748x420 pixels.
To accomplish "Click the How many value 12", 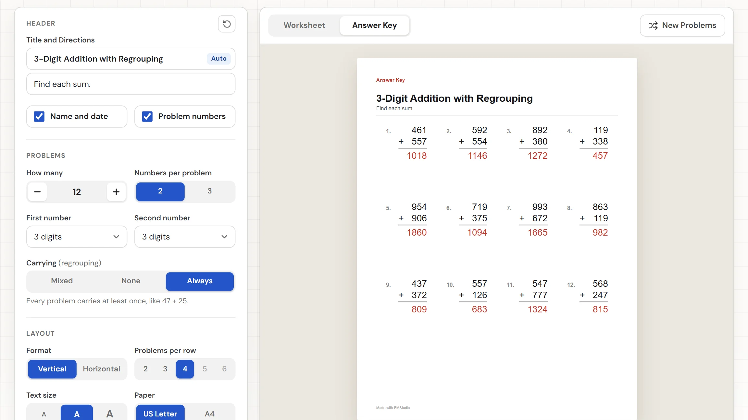I will coord(77,192).
